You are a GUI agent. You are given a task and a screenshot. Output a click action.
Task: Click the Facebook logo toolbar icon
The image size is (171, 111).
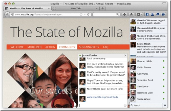click(147, 14)
